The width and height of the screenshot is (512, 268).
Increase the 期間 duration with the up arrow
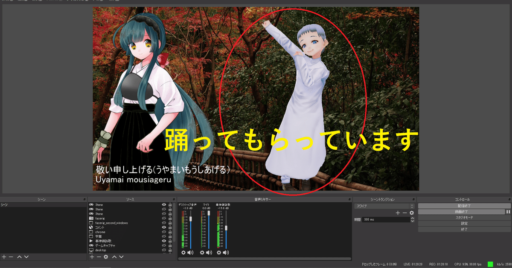pyautogui.click(x=412, y=218)
